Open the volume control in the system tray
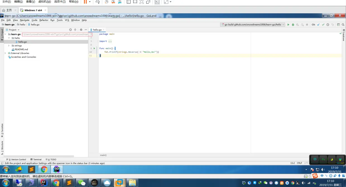 (323, 169)
